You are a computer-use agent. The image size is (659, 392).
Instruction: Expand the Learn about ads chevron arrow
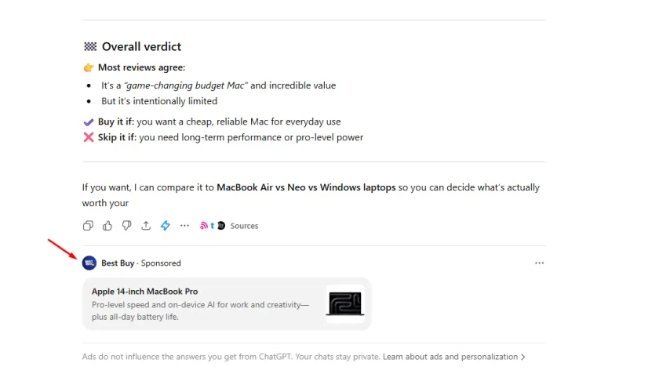point(523,358)
